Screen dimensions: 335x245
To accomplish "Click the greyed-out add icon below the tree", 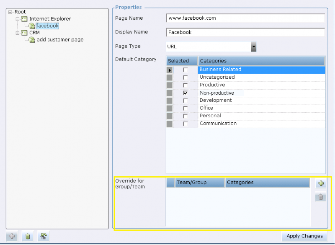I will click(x=12, y=237).
